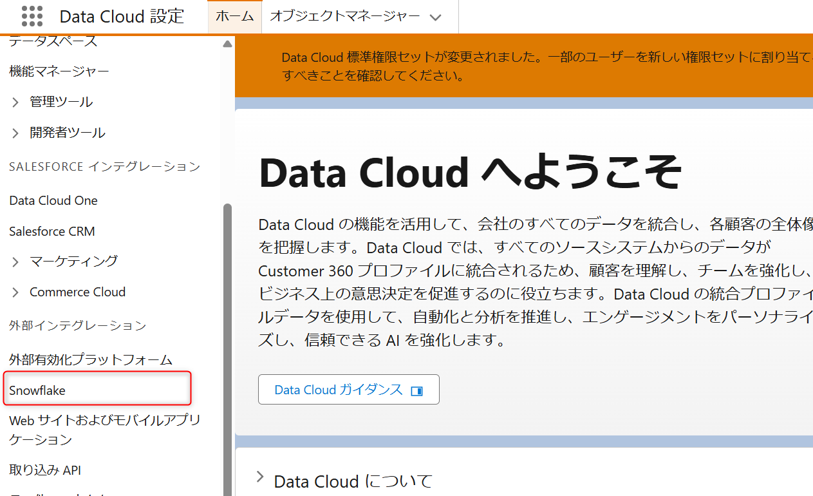Screen dimensions: 813x496
Task: Expand the Commerce Cloud tree node
Action: coord(16,292)
